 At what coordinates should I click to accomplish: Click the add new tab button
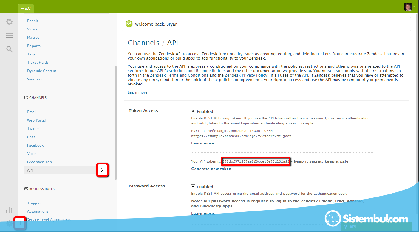pyautogui.click(x=26, y=8)
